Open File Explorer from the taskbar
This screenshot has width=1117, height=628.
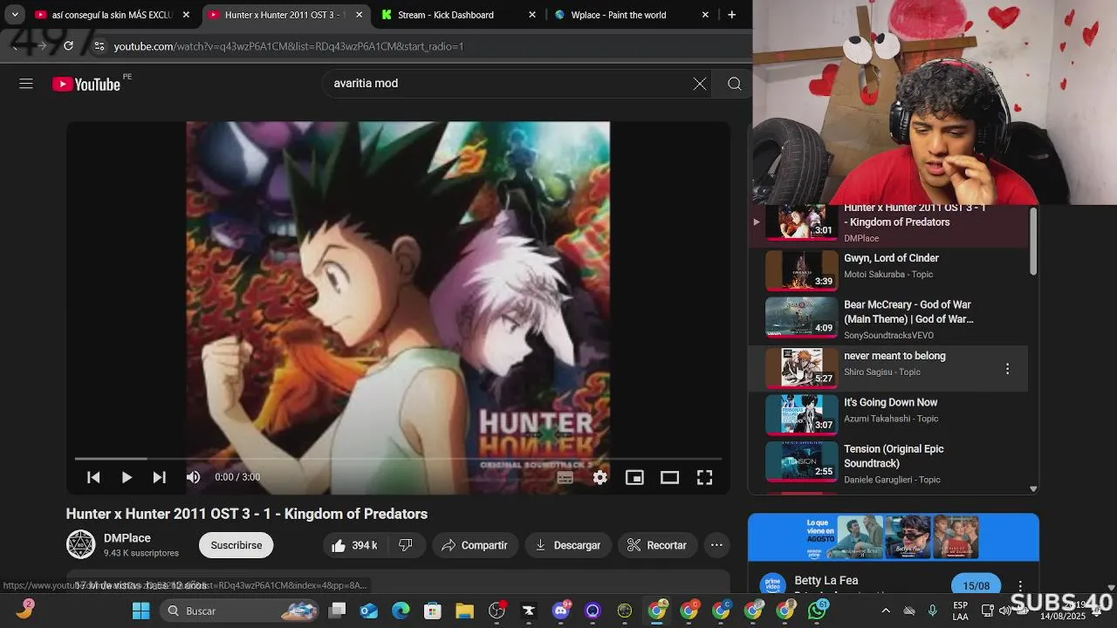pos(464,611)
